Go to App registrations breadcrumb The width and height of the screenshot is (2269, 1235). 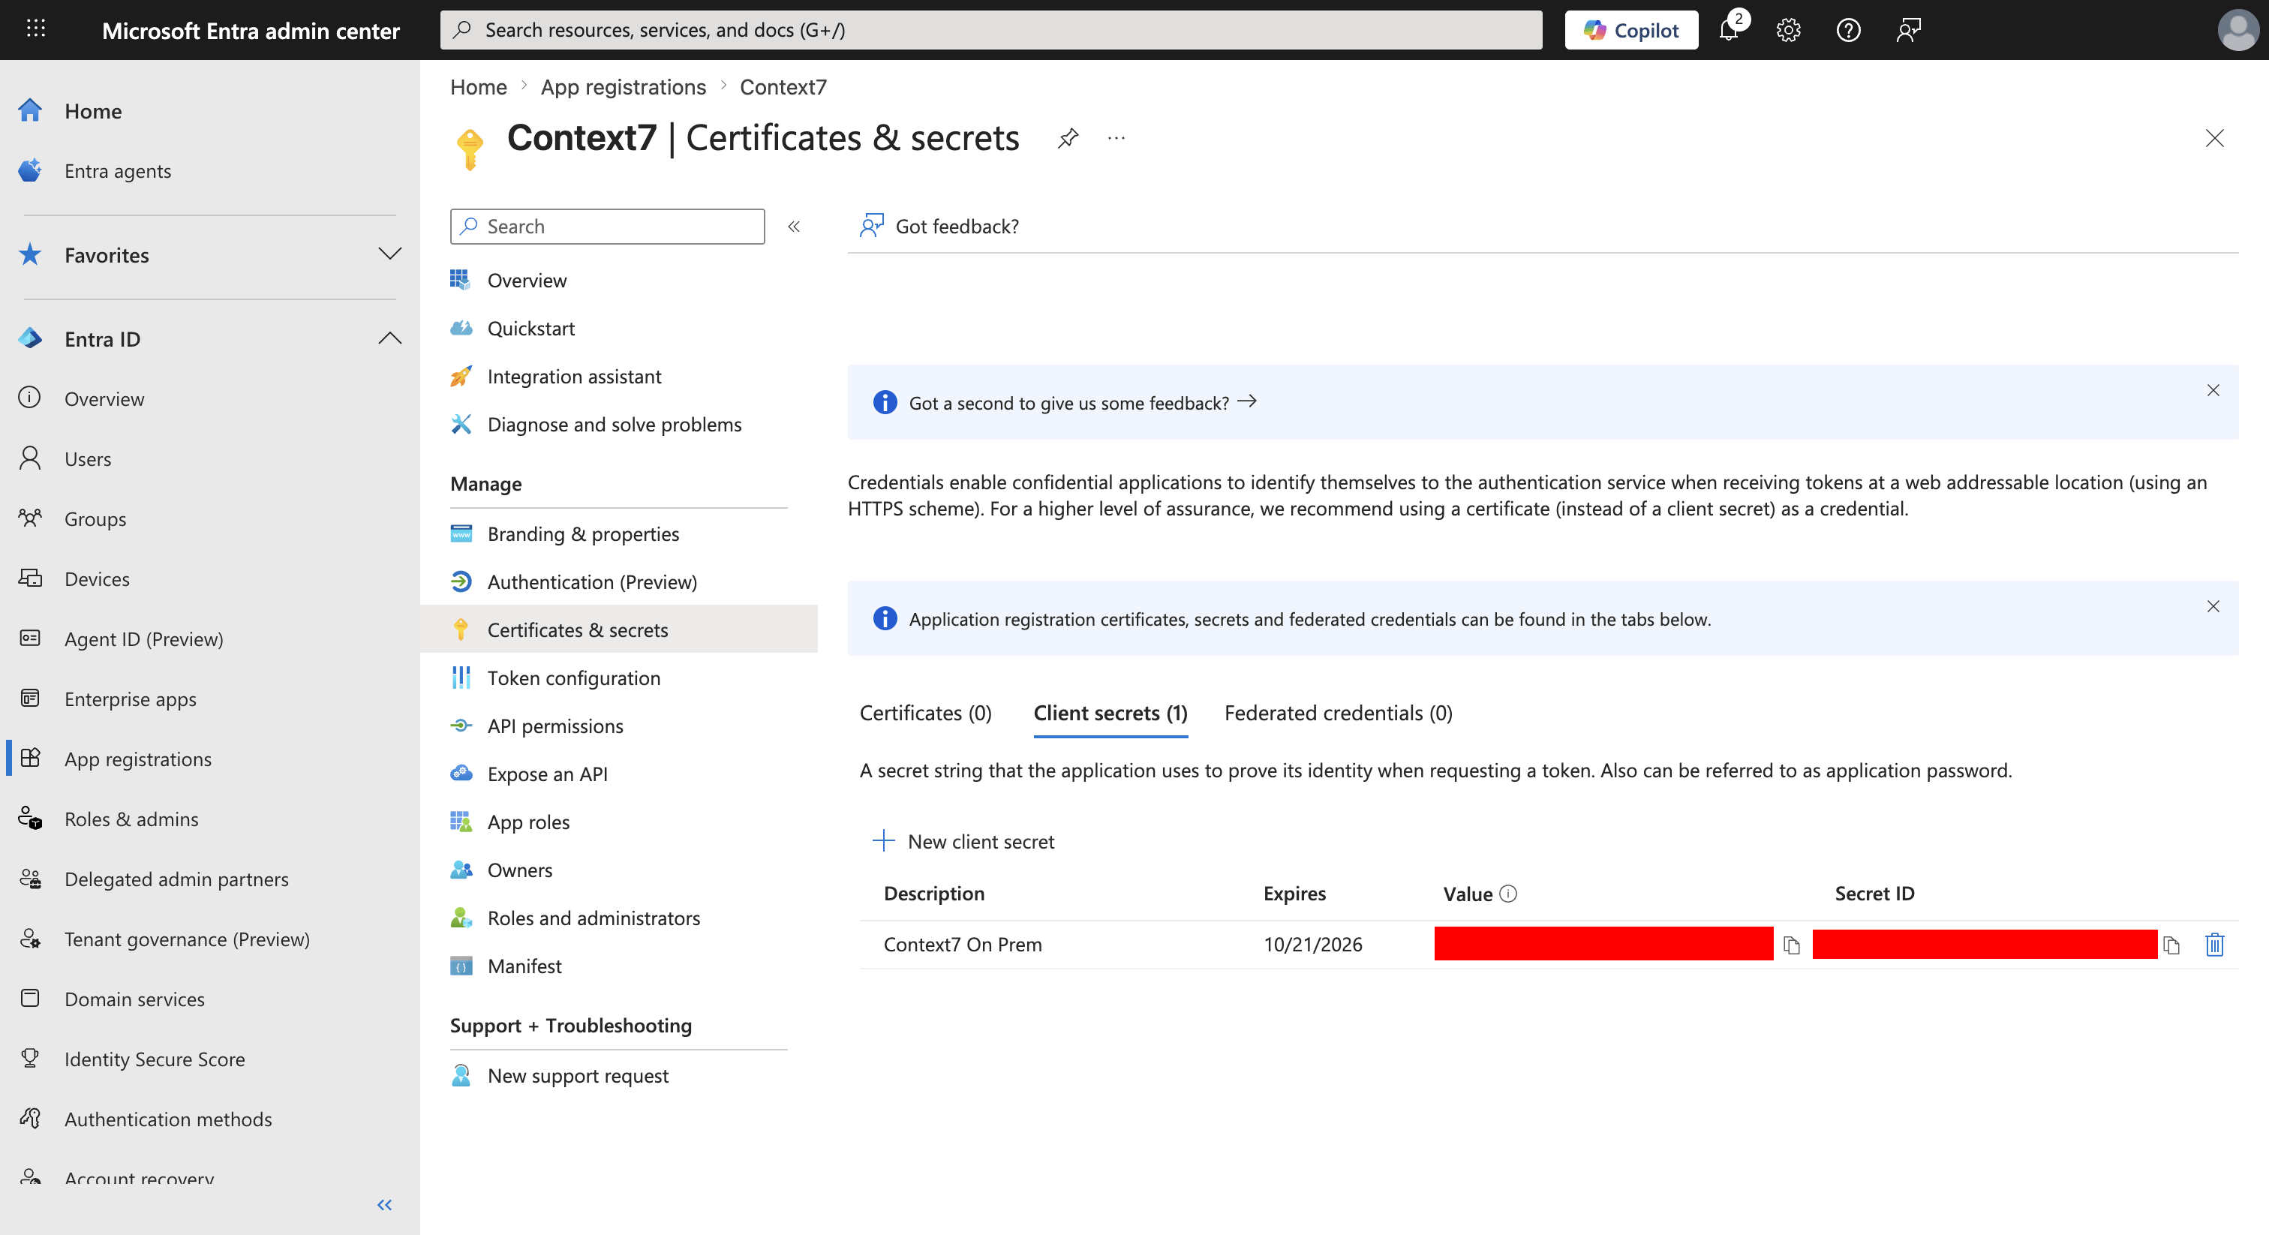pos(623,87)
